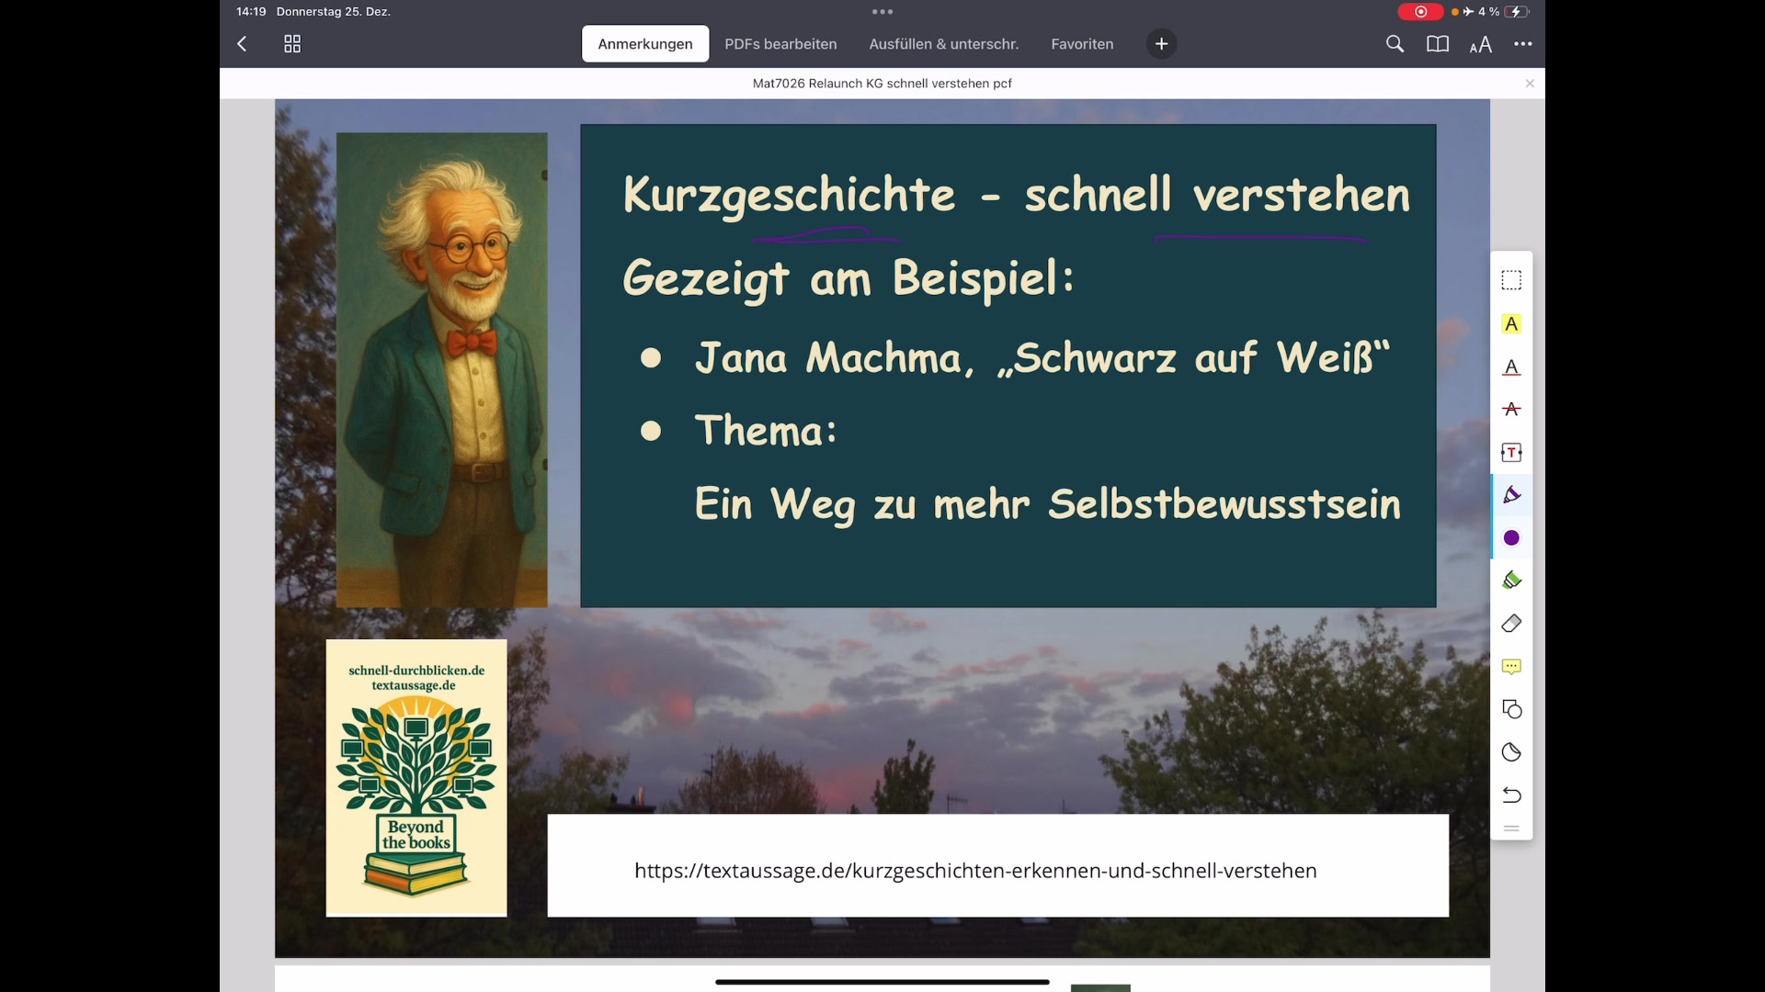The width and height of the screenshot is (1765, 992).
Task: Select the rectangular selection tool
Action: [x=1511, y=279]
